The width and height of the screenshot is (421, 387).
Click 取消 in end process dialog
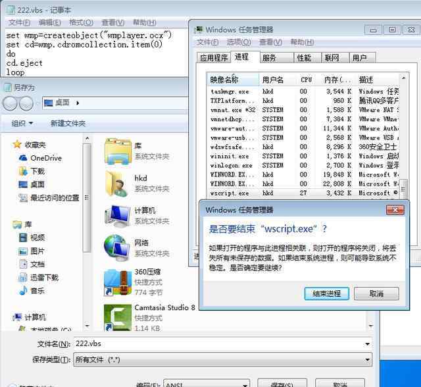[x=376, y=294]
